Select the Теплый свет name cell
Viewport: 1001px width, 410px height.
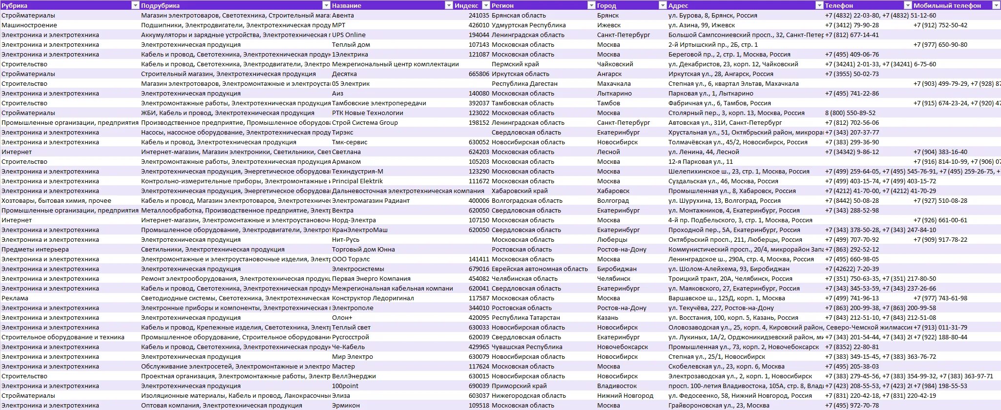click(392, 327)
